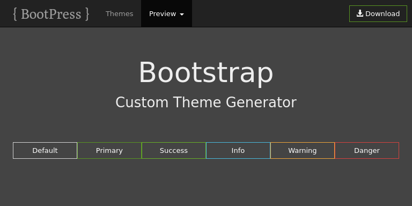Image resolution: width=412 pixels, height=206 pixels.
Task: Open the Preview dropdown caret
Action: [x=182, y=14]
